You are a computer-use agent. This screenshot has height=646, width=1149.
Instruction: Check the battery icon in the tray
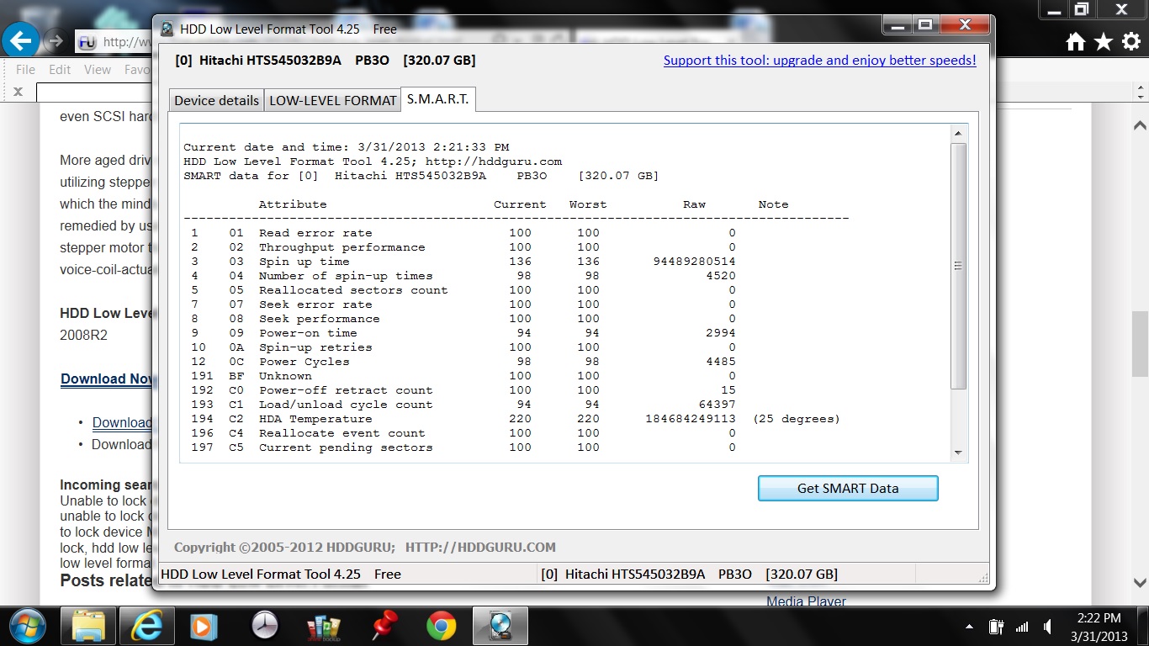[x=997, y=627]
